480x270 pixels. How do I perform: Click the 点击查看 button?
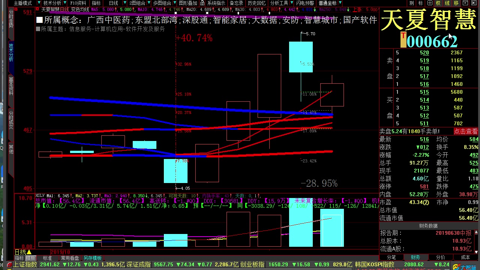click(x=466, y=131)
